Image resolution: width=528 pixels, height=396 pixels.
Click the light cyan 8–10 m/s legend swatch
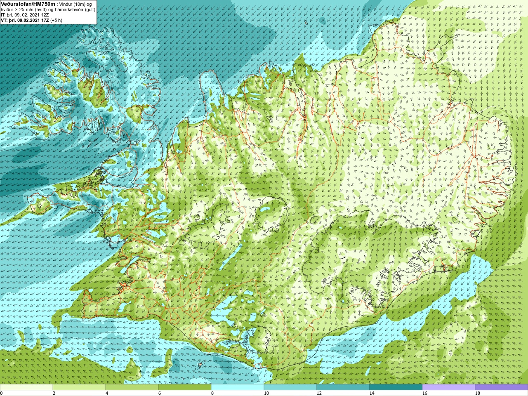238,387
